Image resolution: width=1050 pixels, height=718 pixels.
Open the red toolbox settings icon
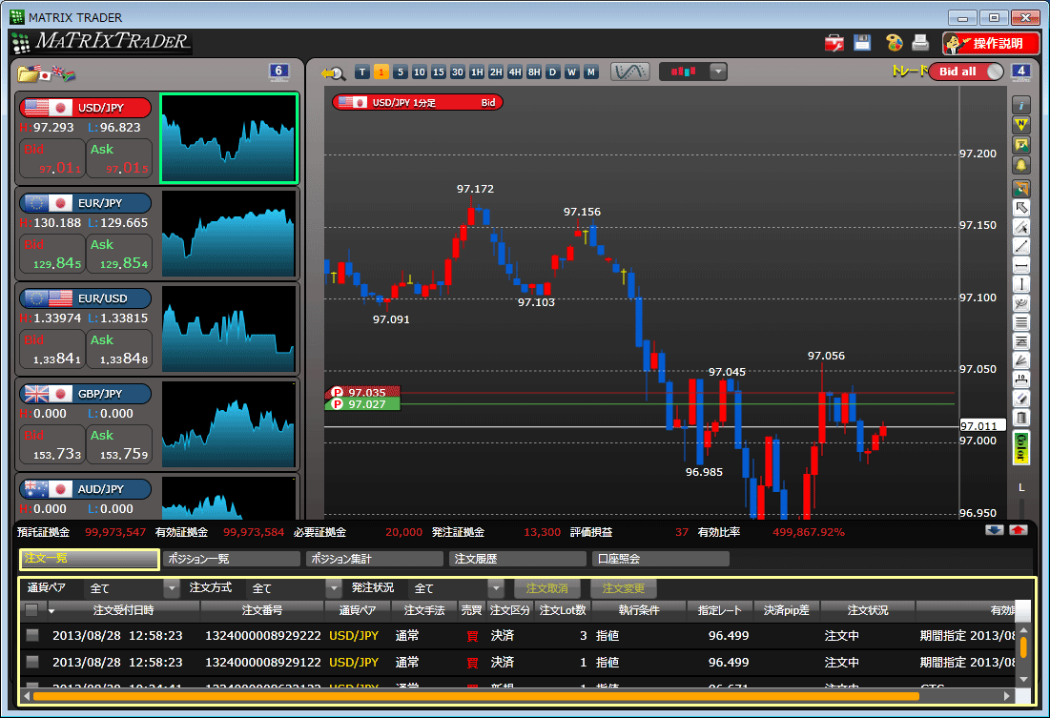pos(834,43)
